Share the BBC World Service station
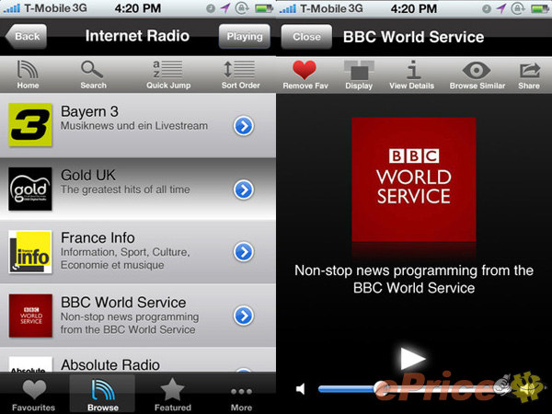The image size is (552, 414). tap(529, 75)
